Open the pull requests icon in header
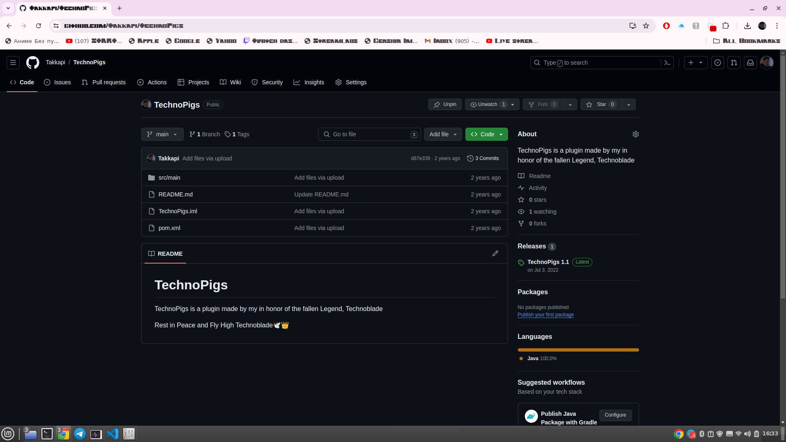 pos(734,63)
